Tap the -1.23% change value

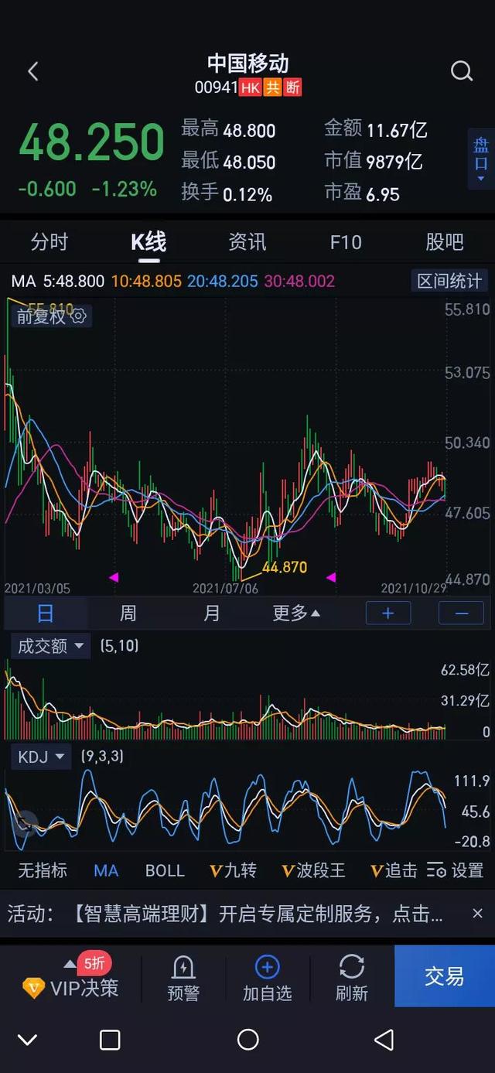[124, 189]
